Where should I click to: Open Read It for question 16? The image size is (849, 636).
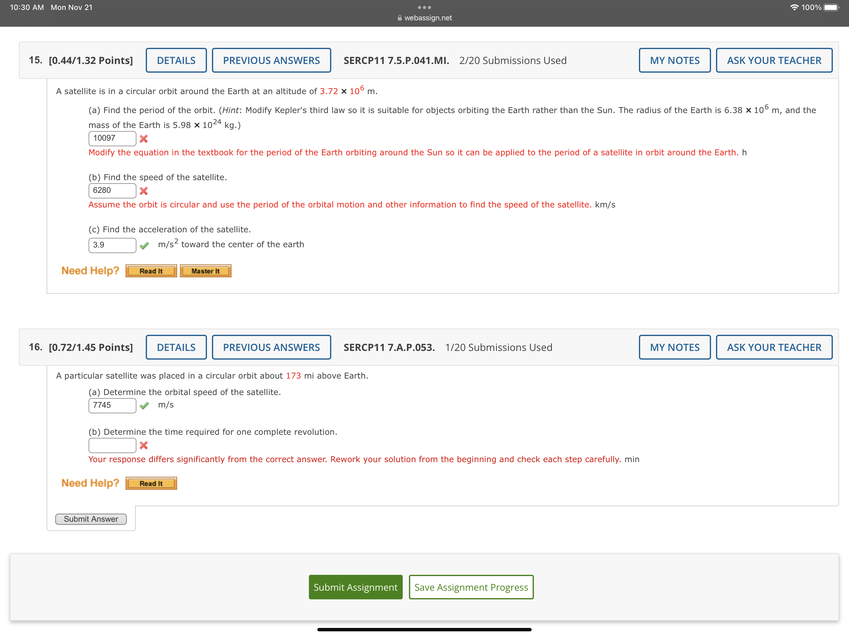tap(151, 483)
